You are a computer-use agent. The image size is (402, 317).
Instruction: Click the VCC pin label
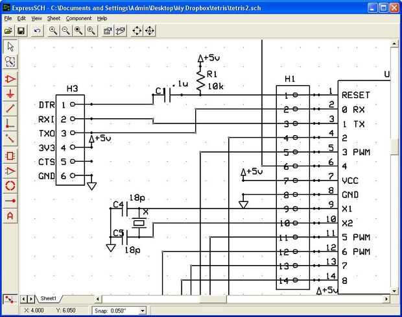tap(350, 181)
